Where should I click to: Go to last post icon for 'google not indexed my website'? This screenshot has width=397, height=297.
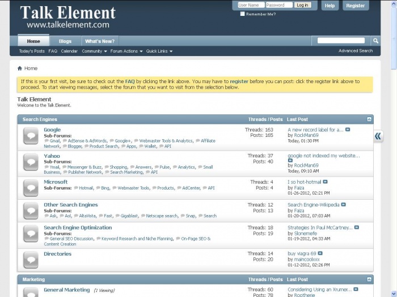tap(290, 160)
